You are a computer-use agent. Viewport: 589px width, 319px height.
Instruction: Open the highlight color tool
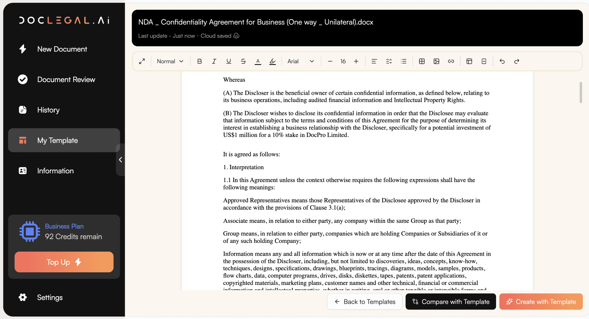click(x=272, y=61)
